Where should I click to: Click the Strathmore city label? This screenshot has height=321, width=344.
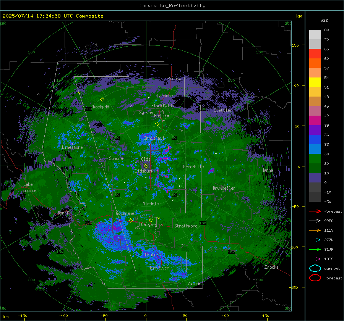[x=186, y=226]
